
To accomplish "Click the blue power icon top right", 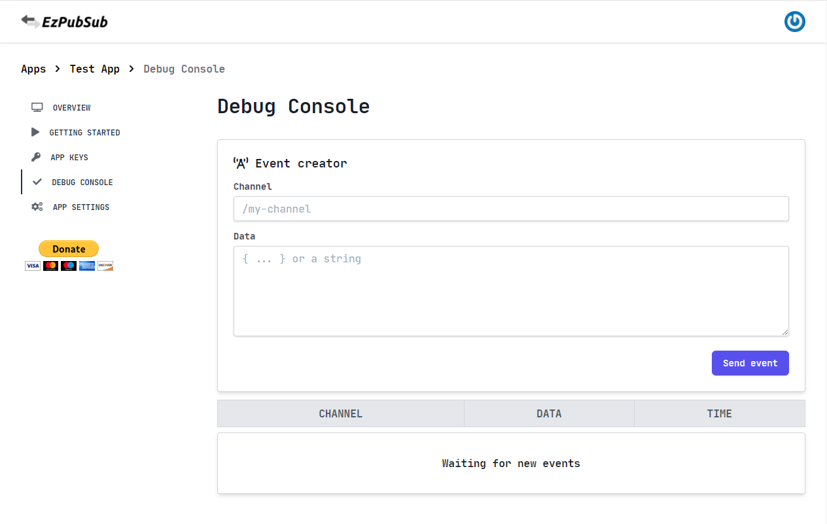I will [794, 22].
